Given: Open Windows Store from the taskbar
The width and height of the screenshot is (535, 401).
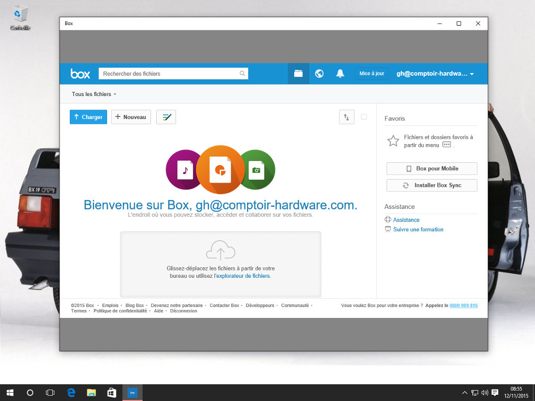Looking at the screenshot, I should (x=112, y=393).
